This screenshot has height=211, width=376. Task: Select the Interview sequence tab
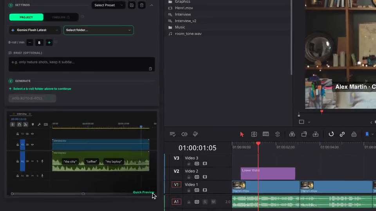22,114
